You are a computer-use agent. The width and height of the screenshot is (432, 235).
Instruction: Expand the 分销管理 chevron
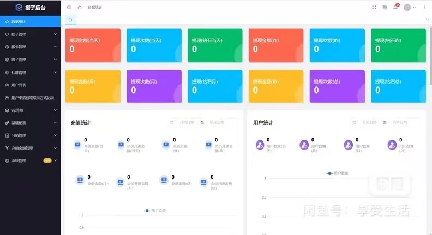pos(55,135)
